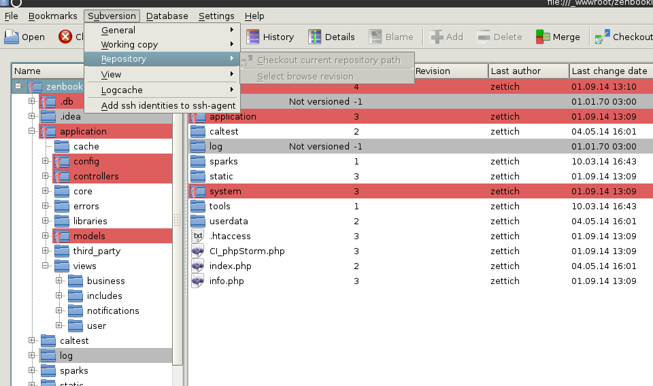Sort by the Revision column header
The image size is (653, 386).
pyautogui.click(x=451, y=71)
